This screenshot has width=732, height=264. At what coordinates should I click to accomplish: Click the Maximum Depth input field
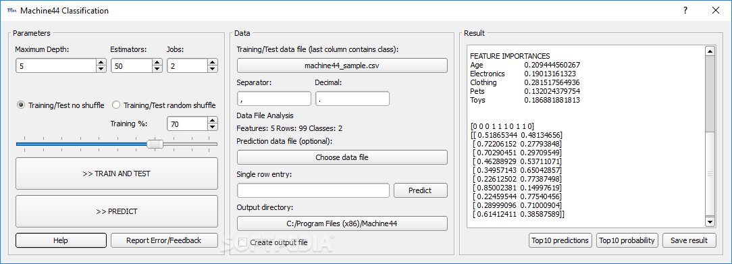click(55, 65)
